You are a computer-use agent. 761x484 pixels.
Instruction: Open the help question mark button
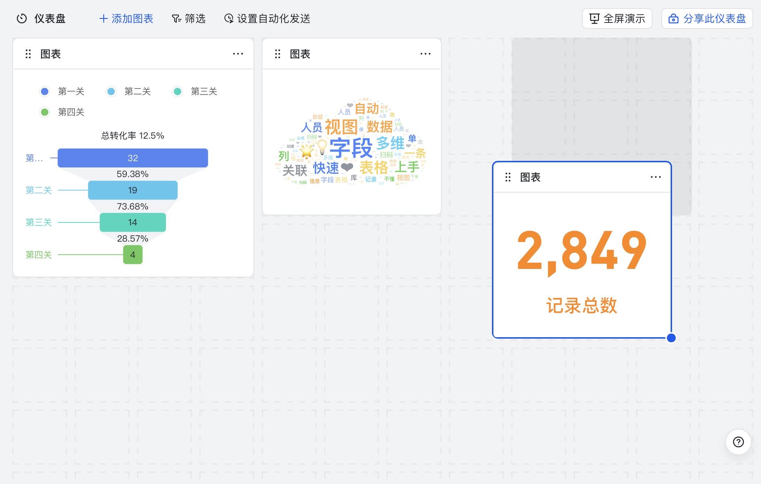[x=738, y=442]
